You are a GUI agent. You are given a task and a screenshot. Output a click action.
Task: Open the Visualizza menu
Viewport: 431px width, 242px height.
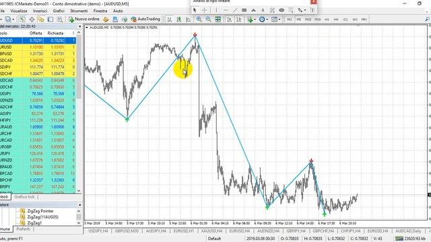point(19,11)
